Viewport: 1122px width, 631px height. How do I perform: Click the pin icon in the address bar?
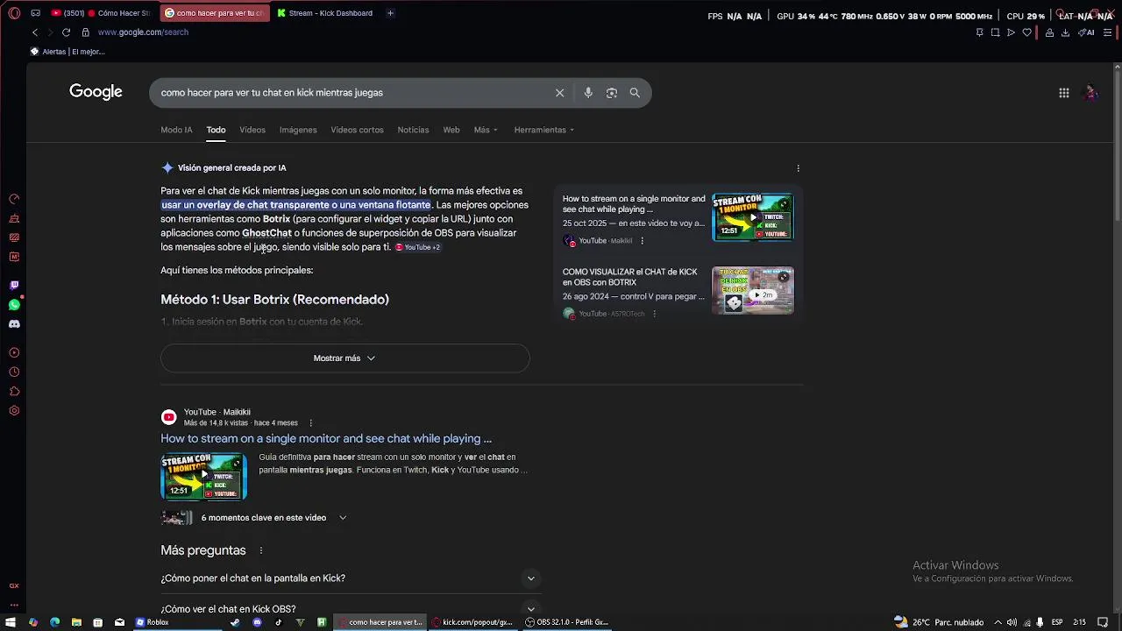[x=979, y=32]
